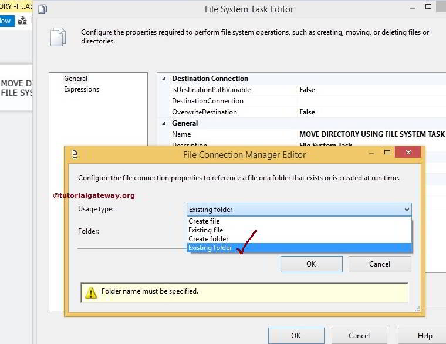446x344 pixels.
Task: Click the toolbar icon in background designer window
Action: (x=22, y=21)
